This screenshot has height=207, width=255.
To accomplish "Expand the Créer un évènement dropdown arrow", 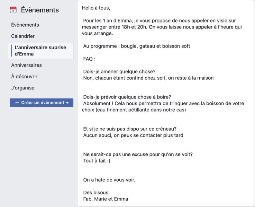I will [x=67, y=103].
